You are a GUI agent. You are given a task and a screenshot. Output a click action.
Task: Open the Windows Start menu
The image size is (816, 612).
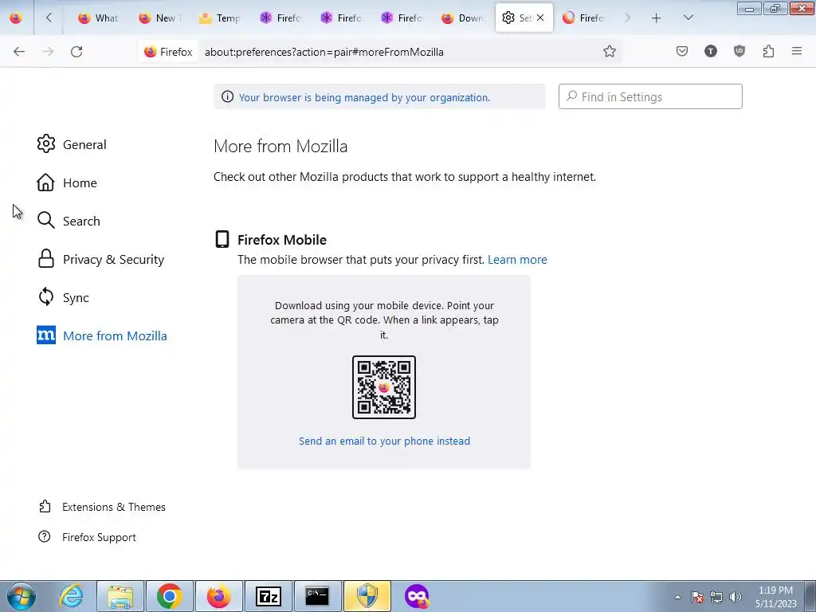click(21, 596)
